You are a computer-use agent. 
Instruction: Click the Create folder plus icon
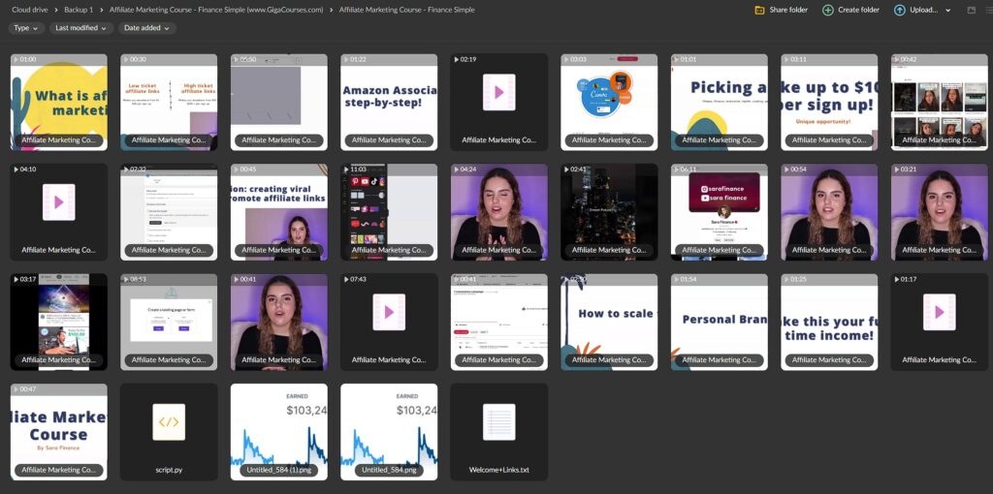pos(827,10)
